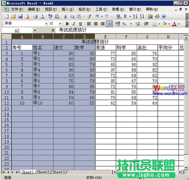Screen dimensions: 189x180
Task: Click the Sort Ascending icon
Action: coord(135,16)
